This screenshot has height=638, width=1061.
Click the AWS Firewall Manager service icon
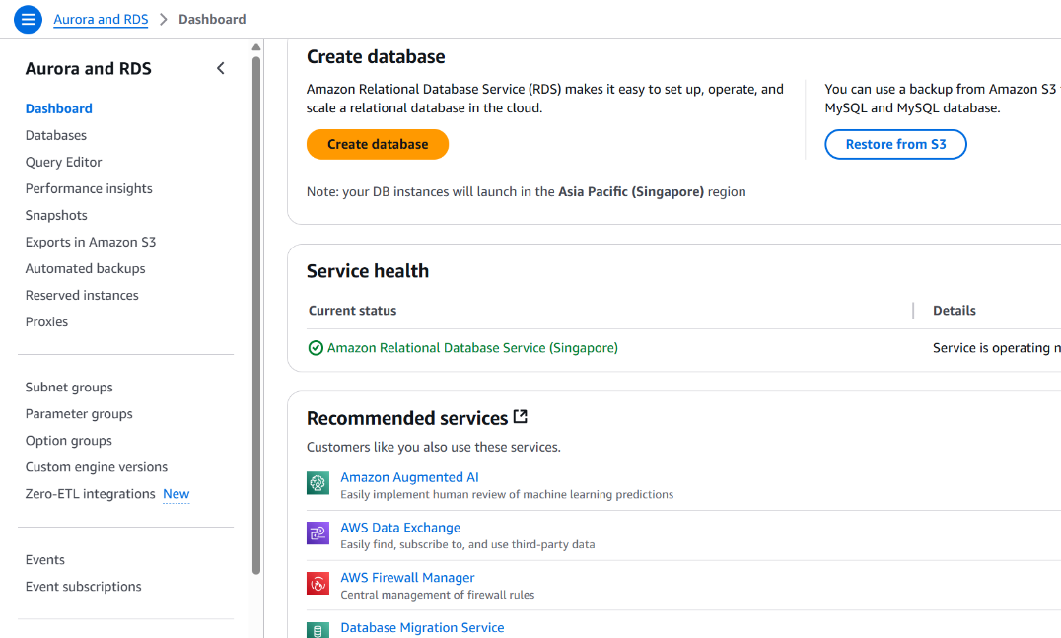point(318,583)
